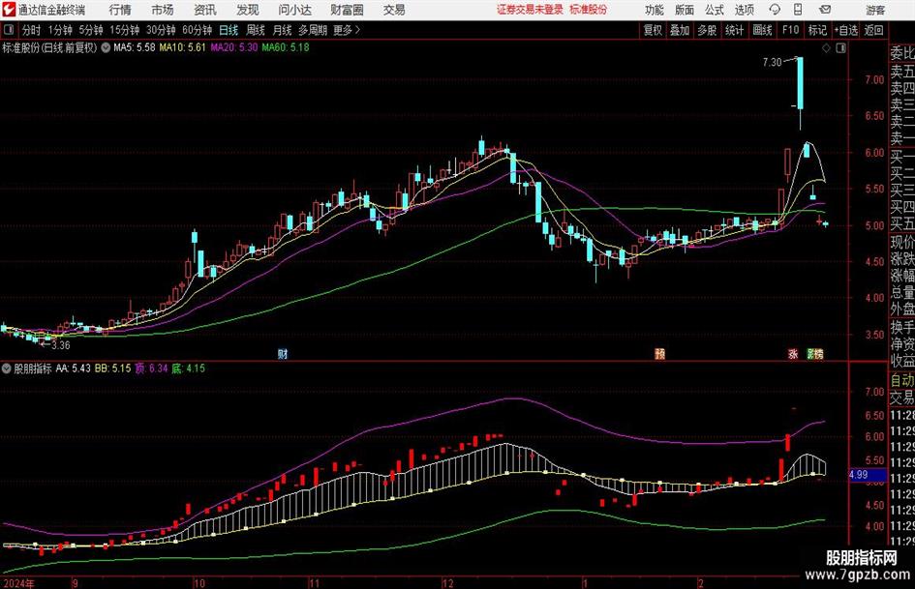Click the 涨 marker below the price spike
Viewport: 915px width, 589px height.
pyautogui.click(x=792, y=353)
